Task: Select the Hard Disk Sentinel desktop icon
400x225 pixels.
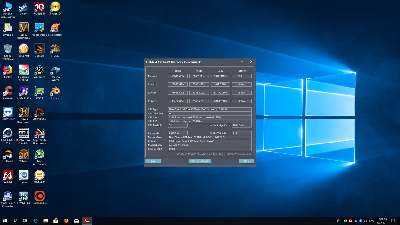Action: tap(24, 73)
